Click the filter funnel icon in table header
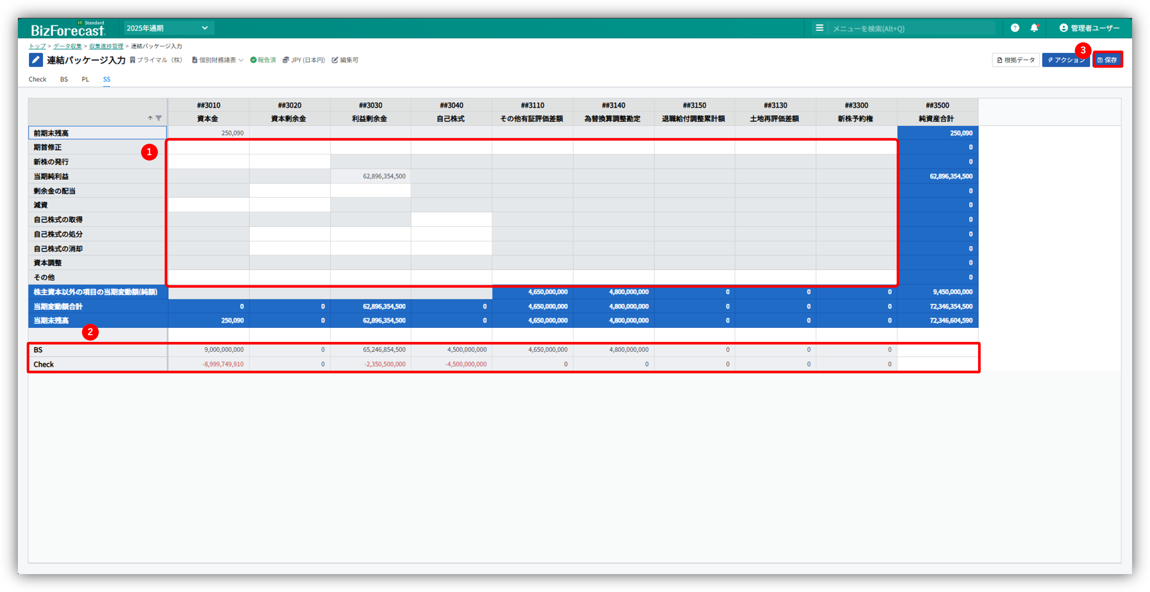 click(x=158, y=118)
